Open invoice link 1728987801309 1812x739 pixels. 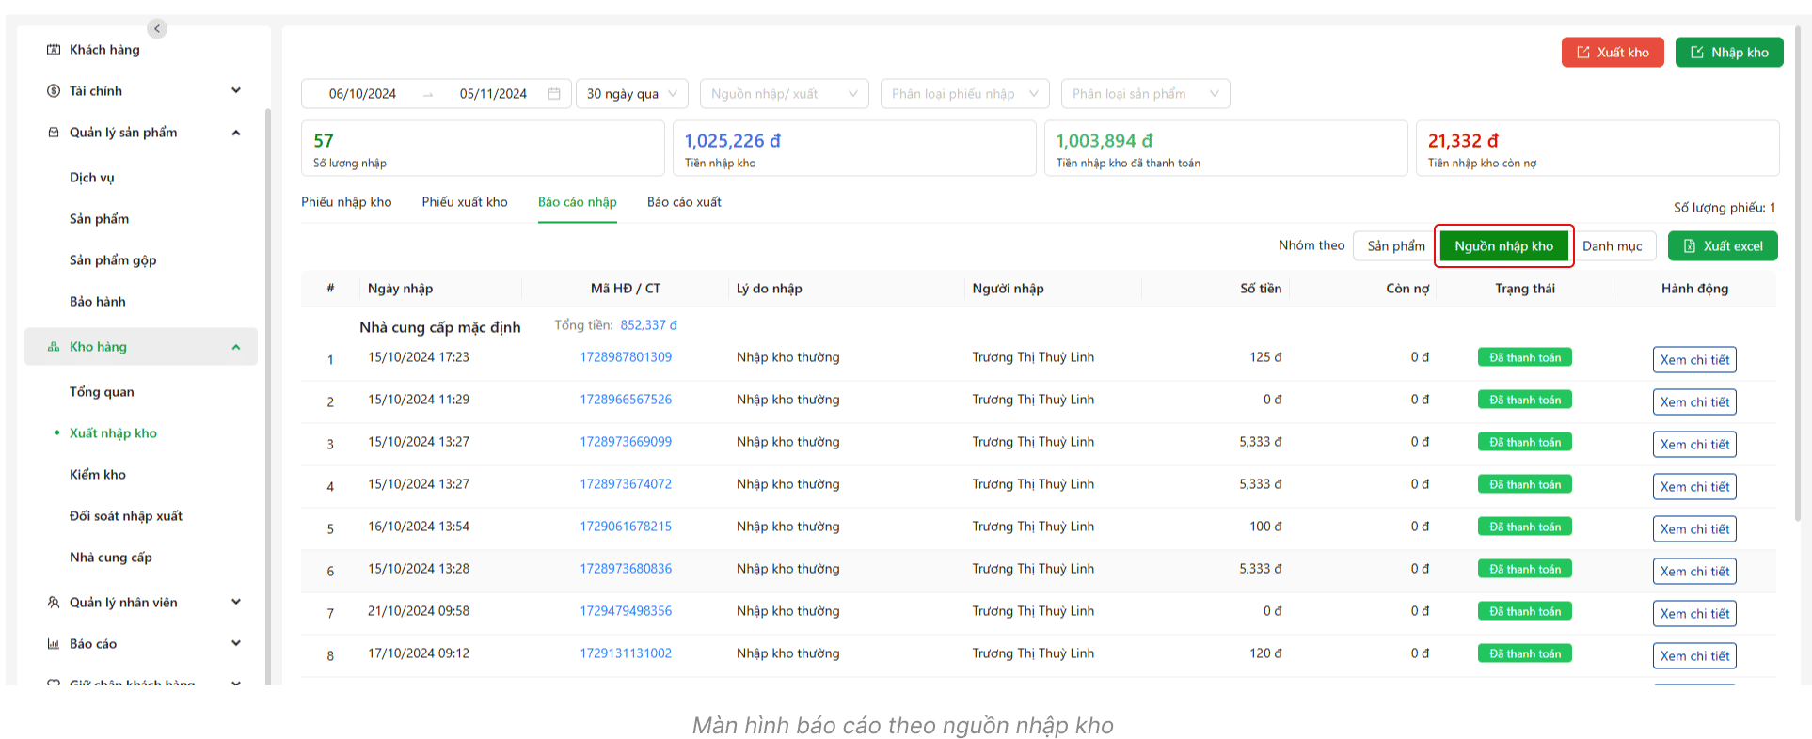626,357
